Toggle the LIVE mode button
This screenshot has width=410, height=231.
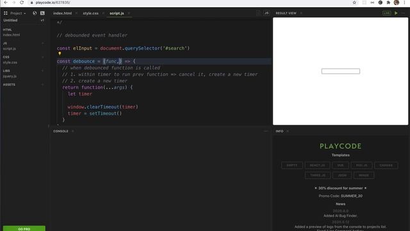coord(386,13)
